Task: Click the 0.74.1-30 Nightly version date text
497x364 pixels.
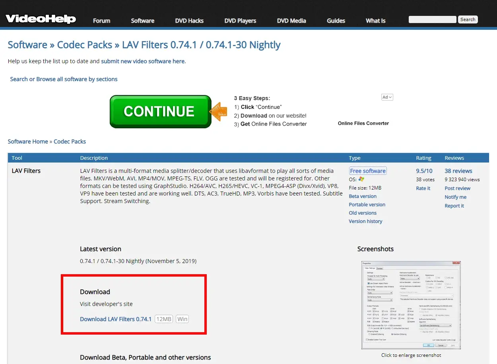Action: pos(138,261)
